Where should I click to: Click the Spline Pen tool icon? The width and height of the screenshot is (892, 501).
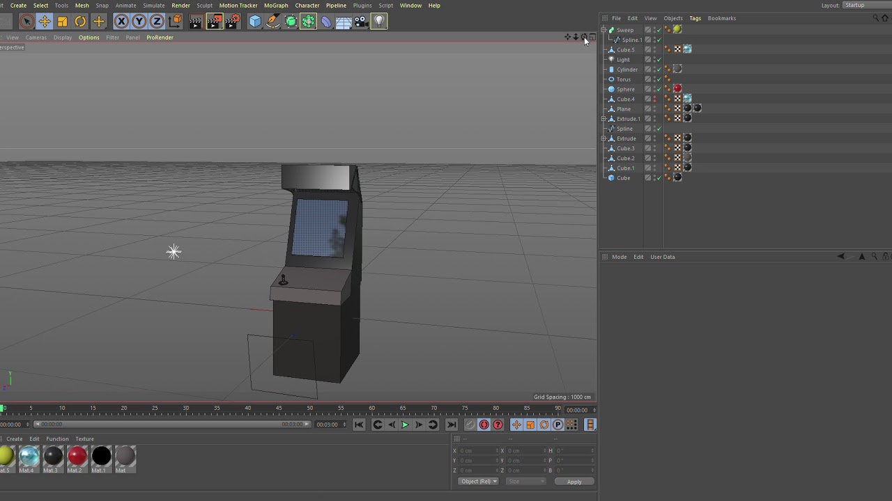click(273, 22)
